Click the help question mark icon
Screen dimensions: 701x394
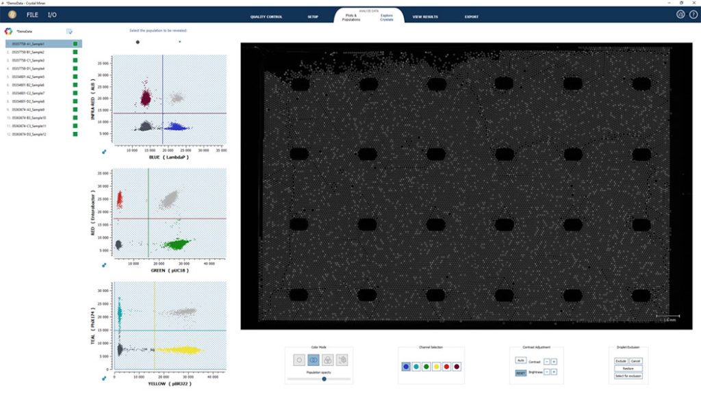692,14
